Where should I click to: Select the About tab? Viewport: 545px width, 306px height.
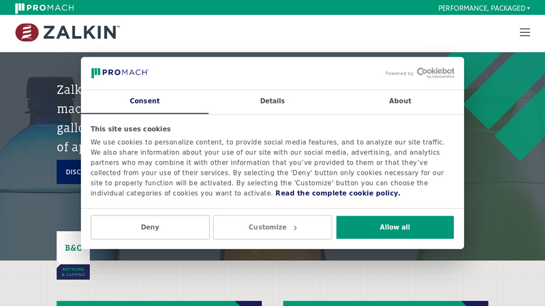400,101
